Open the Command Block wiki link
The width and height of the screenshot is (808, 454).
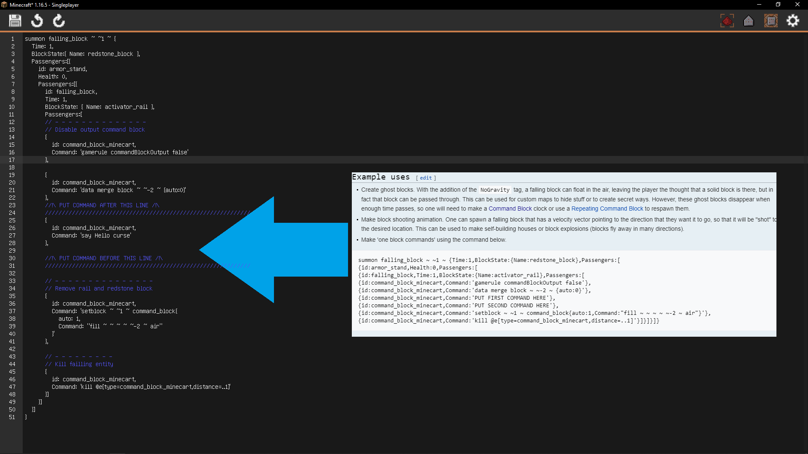pos(510,209)
